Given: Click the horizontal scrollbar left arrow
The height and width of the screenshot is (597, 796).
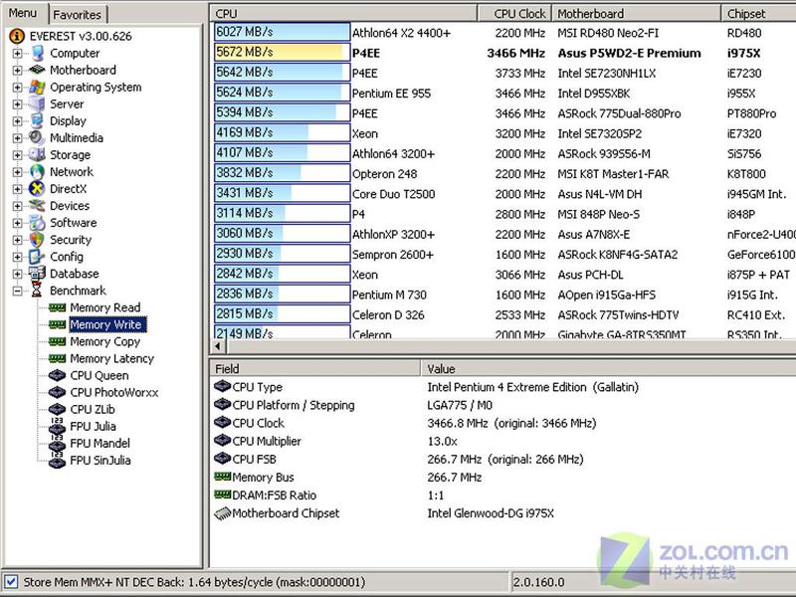Looking at the screenshot, I should [218, 346].
